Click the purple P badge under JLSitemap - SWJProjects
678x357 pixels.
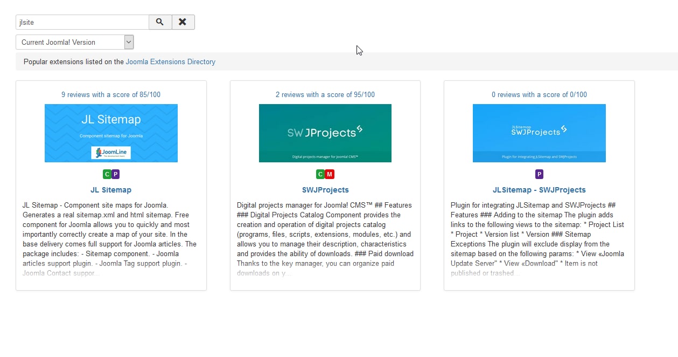click(539, 174)
